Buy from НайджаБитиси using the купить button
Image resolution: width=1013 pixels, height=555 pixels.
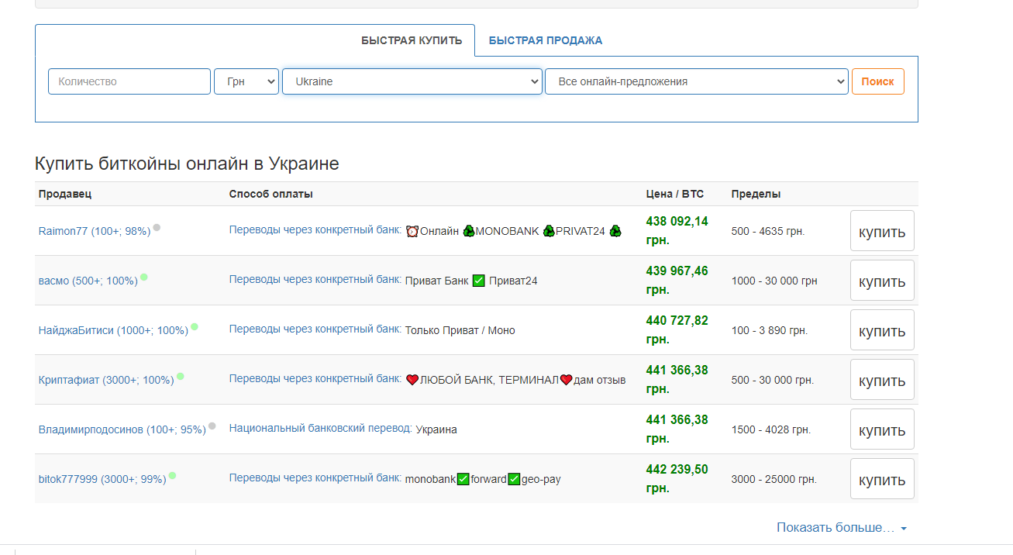point(882,330)
